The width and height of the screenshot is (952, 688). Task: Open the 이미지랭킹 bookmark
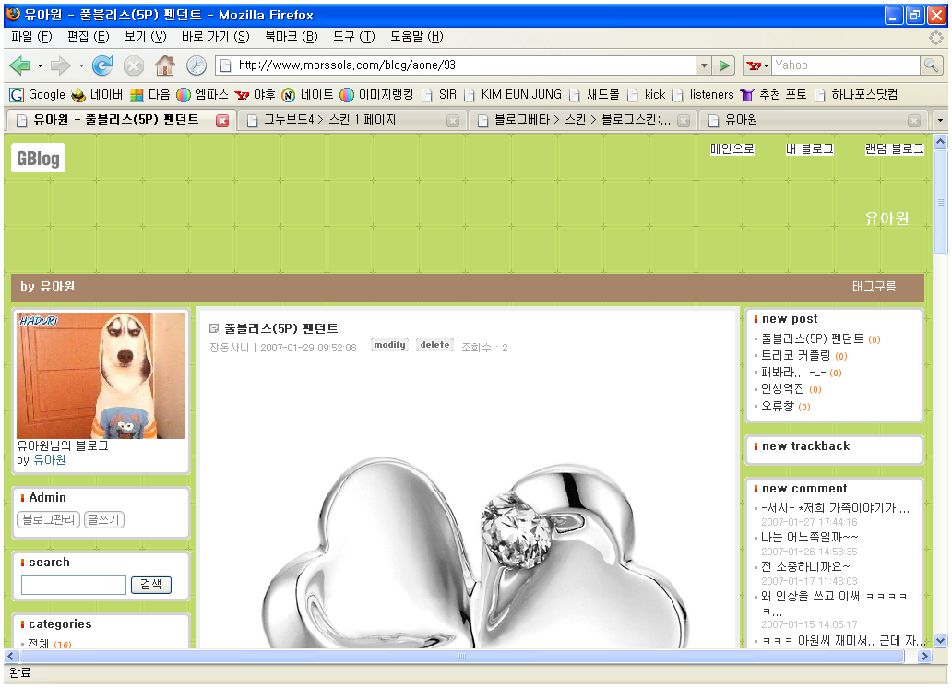pyautogui.click(x=377, y=95)
